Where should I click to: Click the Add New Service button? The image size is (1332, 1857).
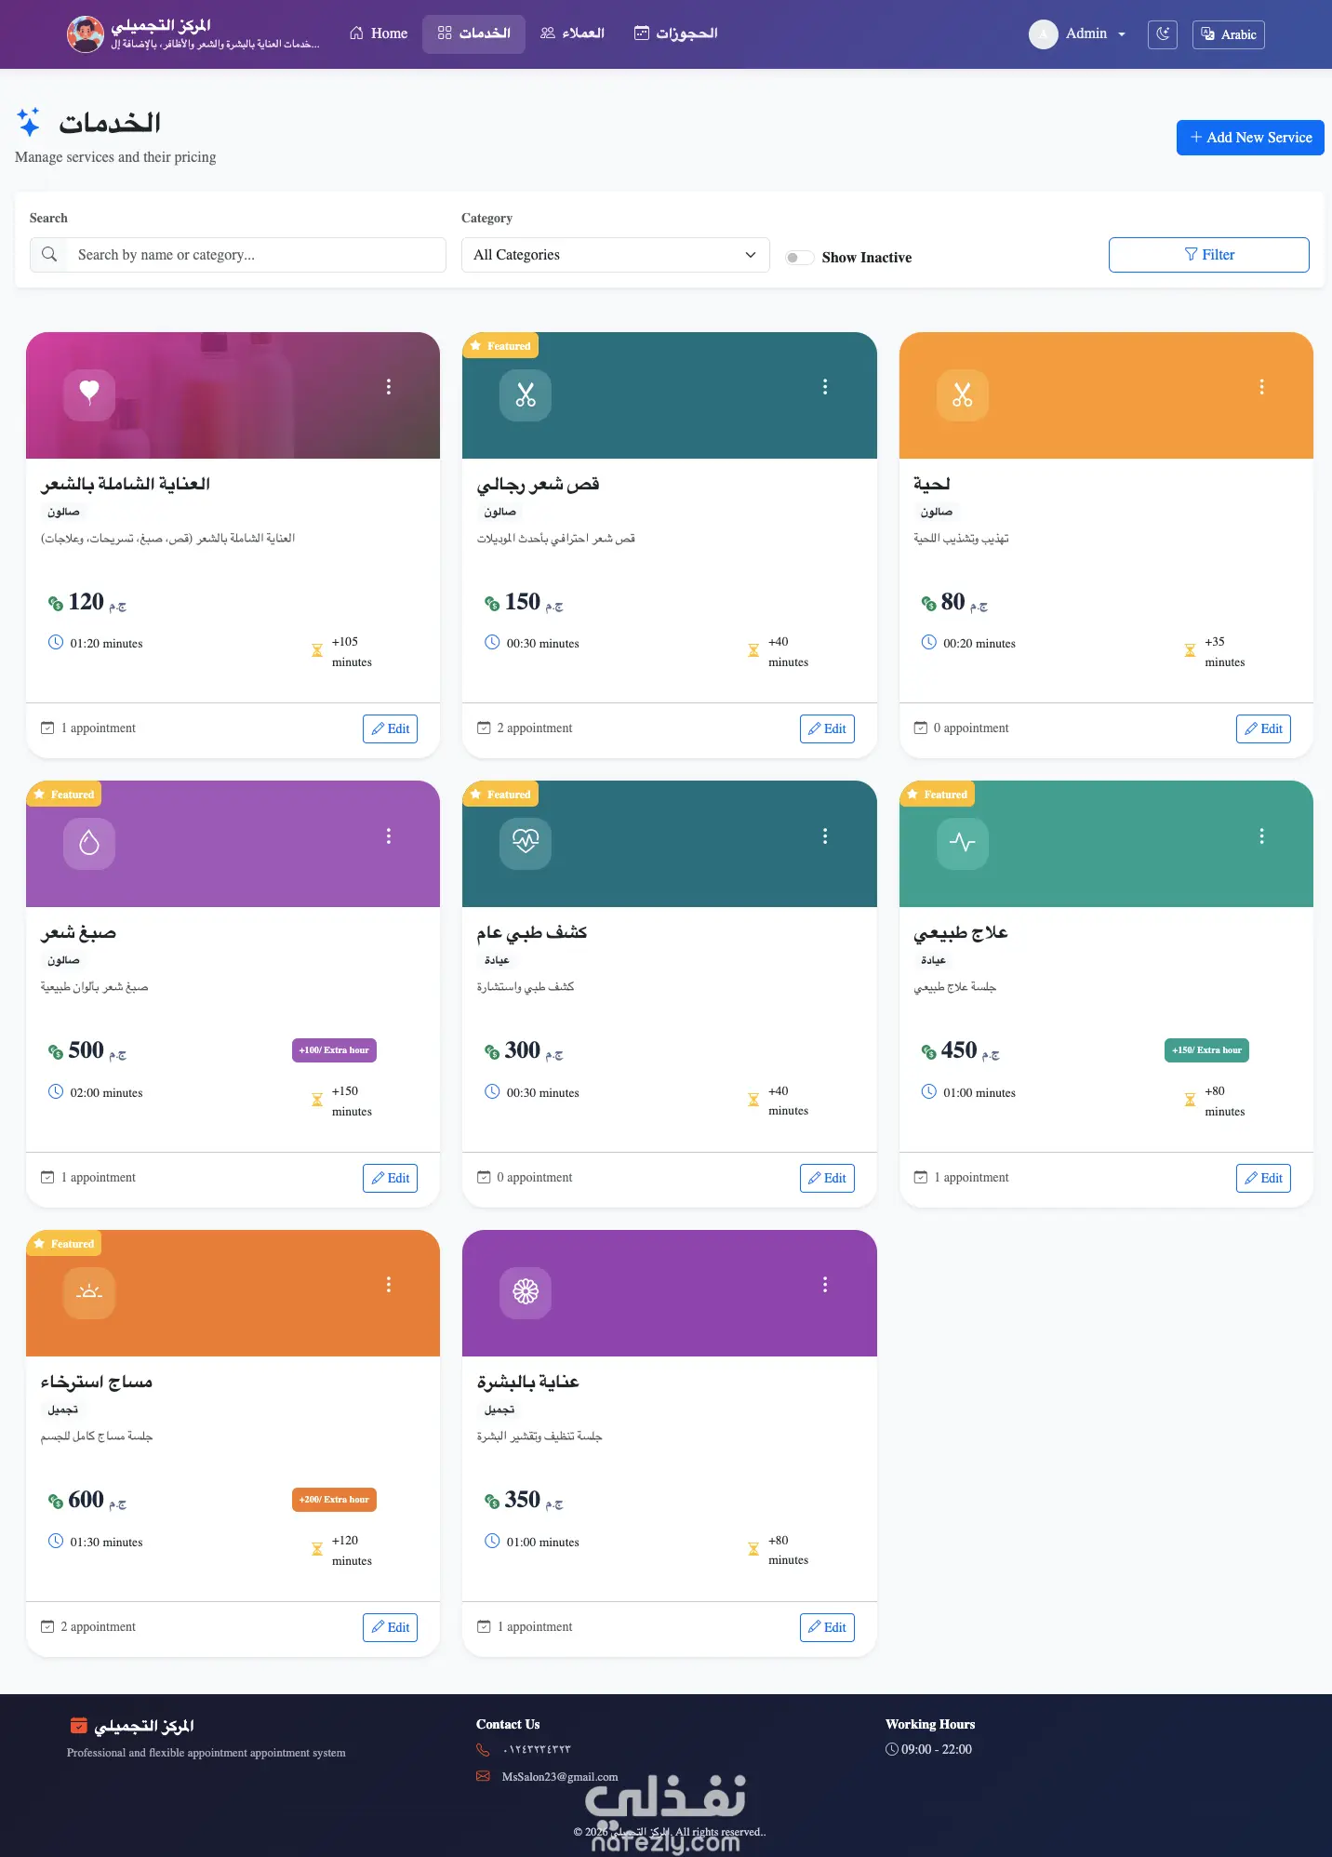pyautogui.click(x=1250, y=138)
